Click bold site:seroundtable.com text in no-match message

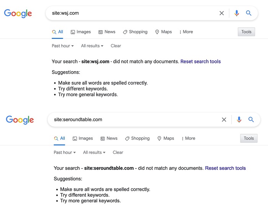[109, 168]
